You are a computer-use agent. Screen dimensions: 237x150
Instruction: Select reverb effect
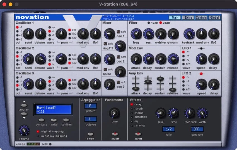click(132, 109)
